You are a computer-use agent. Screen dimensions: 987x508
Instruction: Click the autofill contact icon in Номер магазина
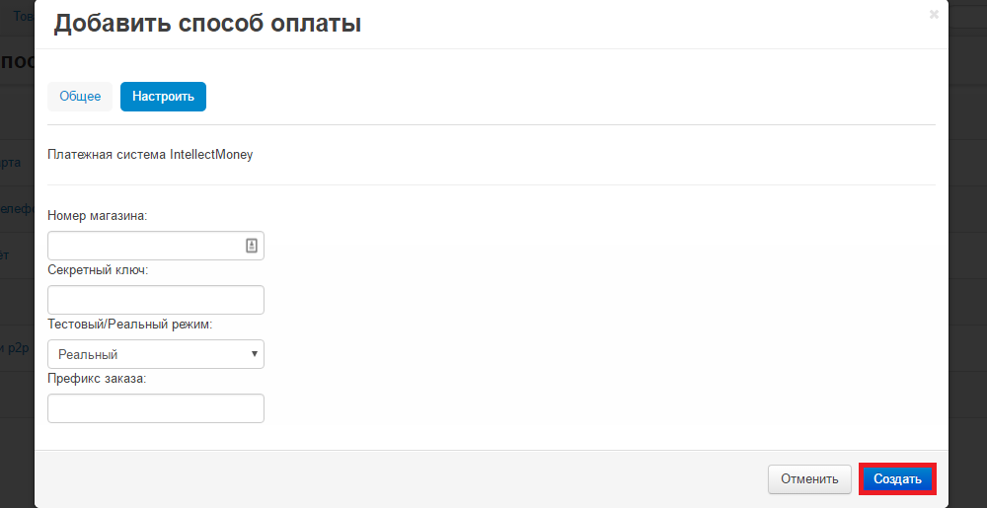point(252,246)
